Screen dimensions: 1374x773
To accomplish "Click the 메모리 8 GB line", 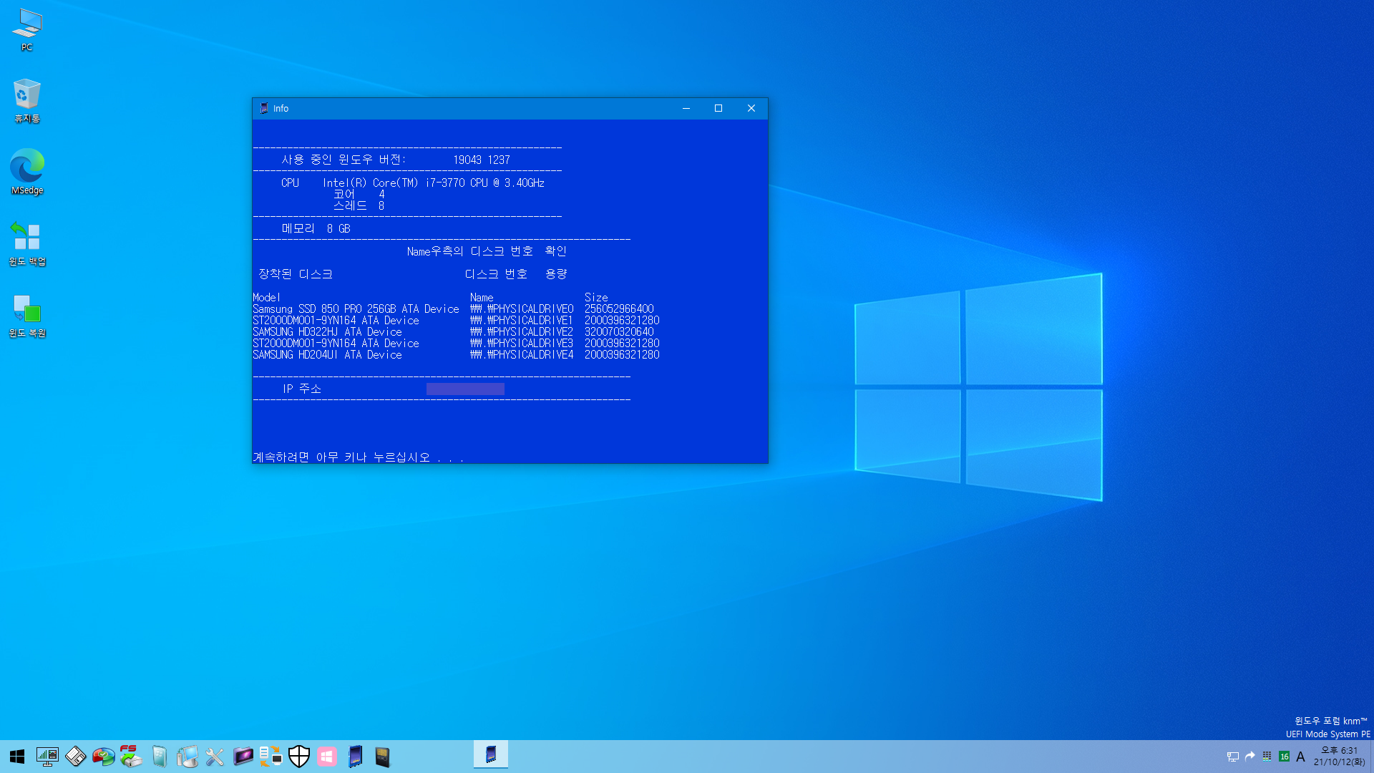I will 316,229.
